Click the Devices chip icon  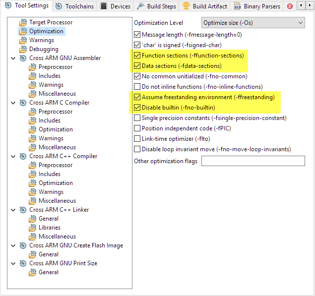[104, 6]
